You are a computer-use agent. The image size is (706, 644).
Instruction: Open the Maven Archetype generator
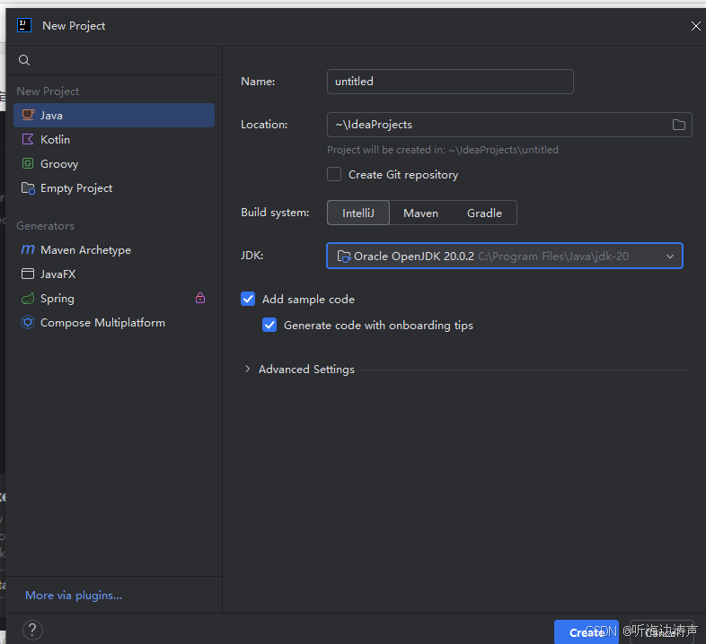114,249
